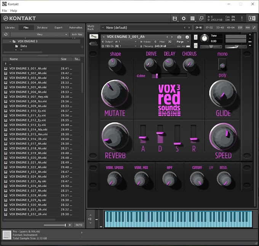The height and width of the screenshot is (246, 259).
Task: Click the snapshot camera icon
Action: tap(179, 37)
